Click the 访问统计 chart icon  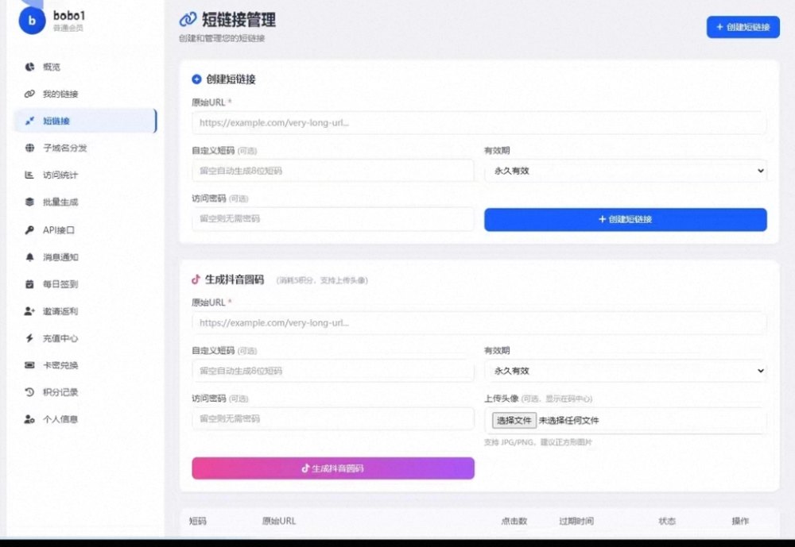click(x=29, y=175)
